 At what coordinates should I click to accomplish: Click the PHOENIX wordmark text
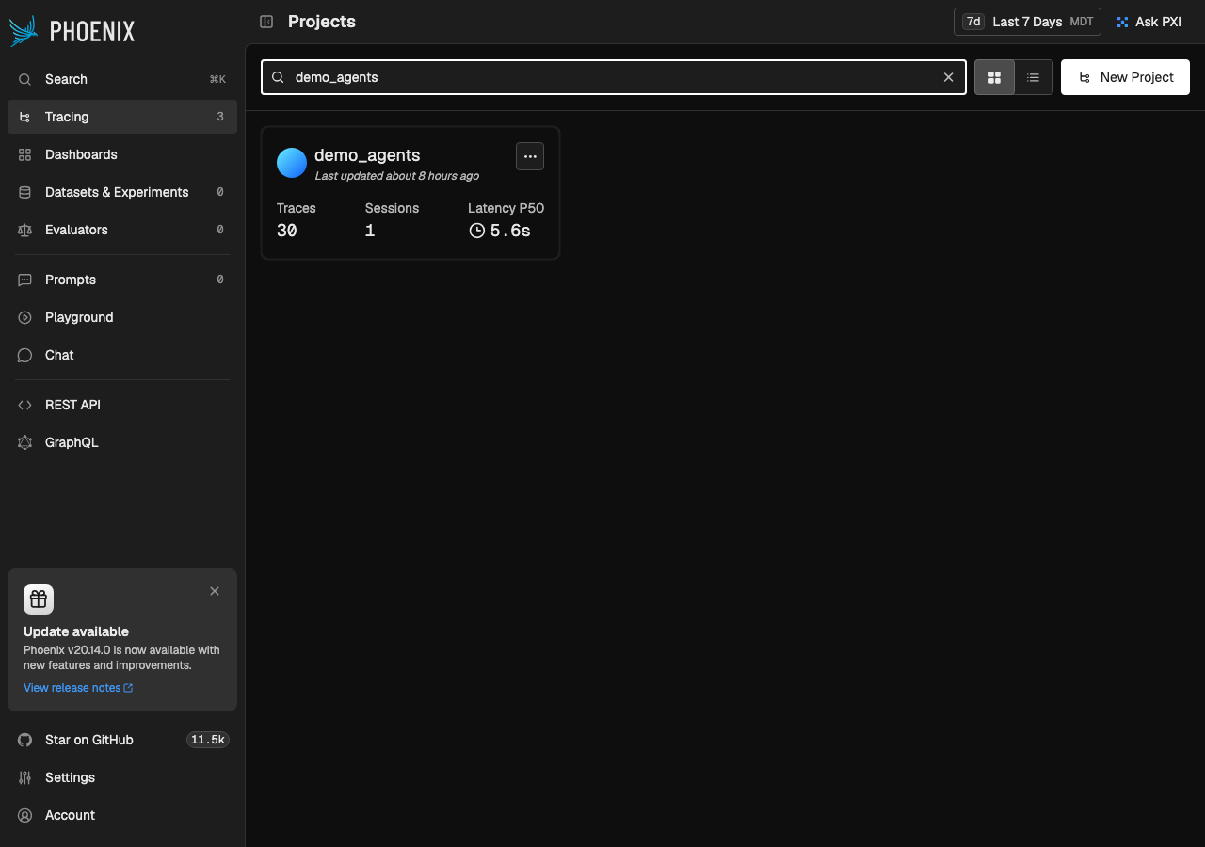[x=92, y=32]
